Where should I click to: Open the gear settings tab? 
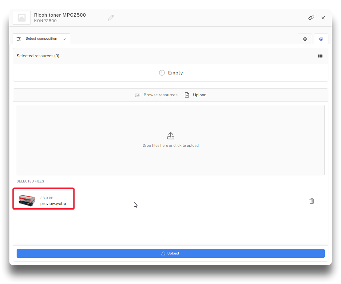click(x=305, y=39)
